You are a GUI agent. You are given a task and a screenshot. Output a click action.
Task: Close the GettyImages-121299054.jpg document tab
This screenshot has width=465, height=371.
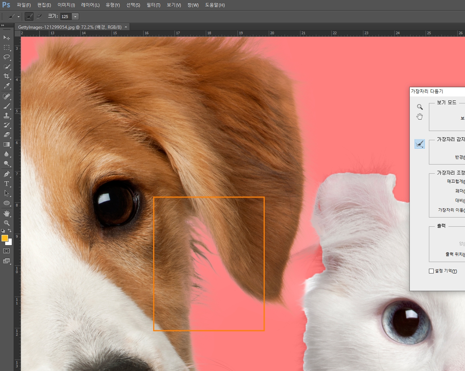pos(126,27)
